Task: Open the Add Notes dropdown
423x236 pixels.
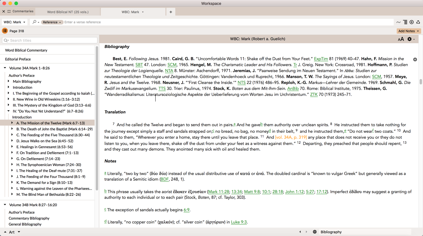Action: pyautogui.click(x=409, y=31)
